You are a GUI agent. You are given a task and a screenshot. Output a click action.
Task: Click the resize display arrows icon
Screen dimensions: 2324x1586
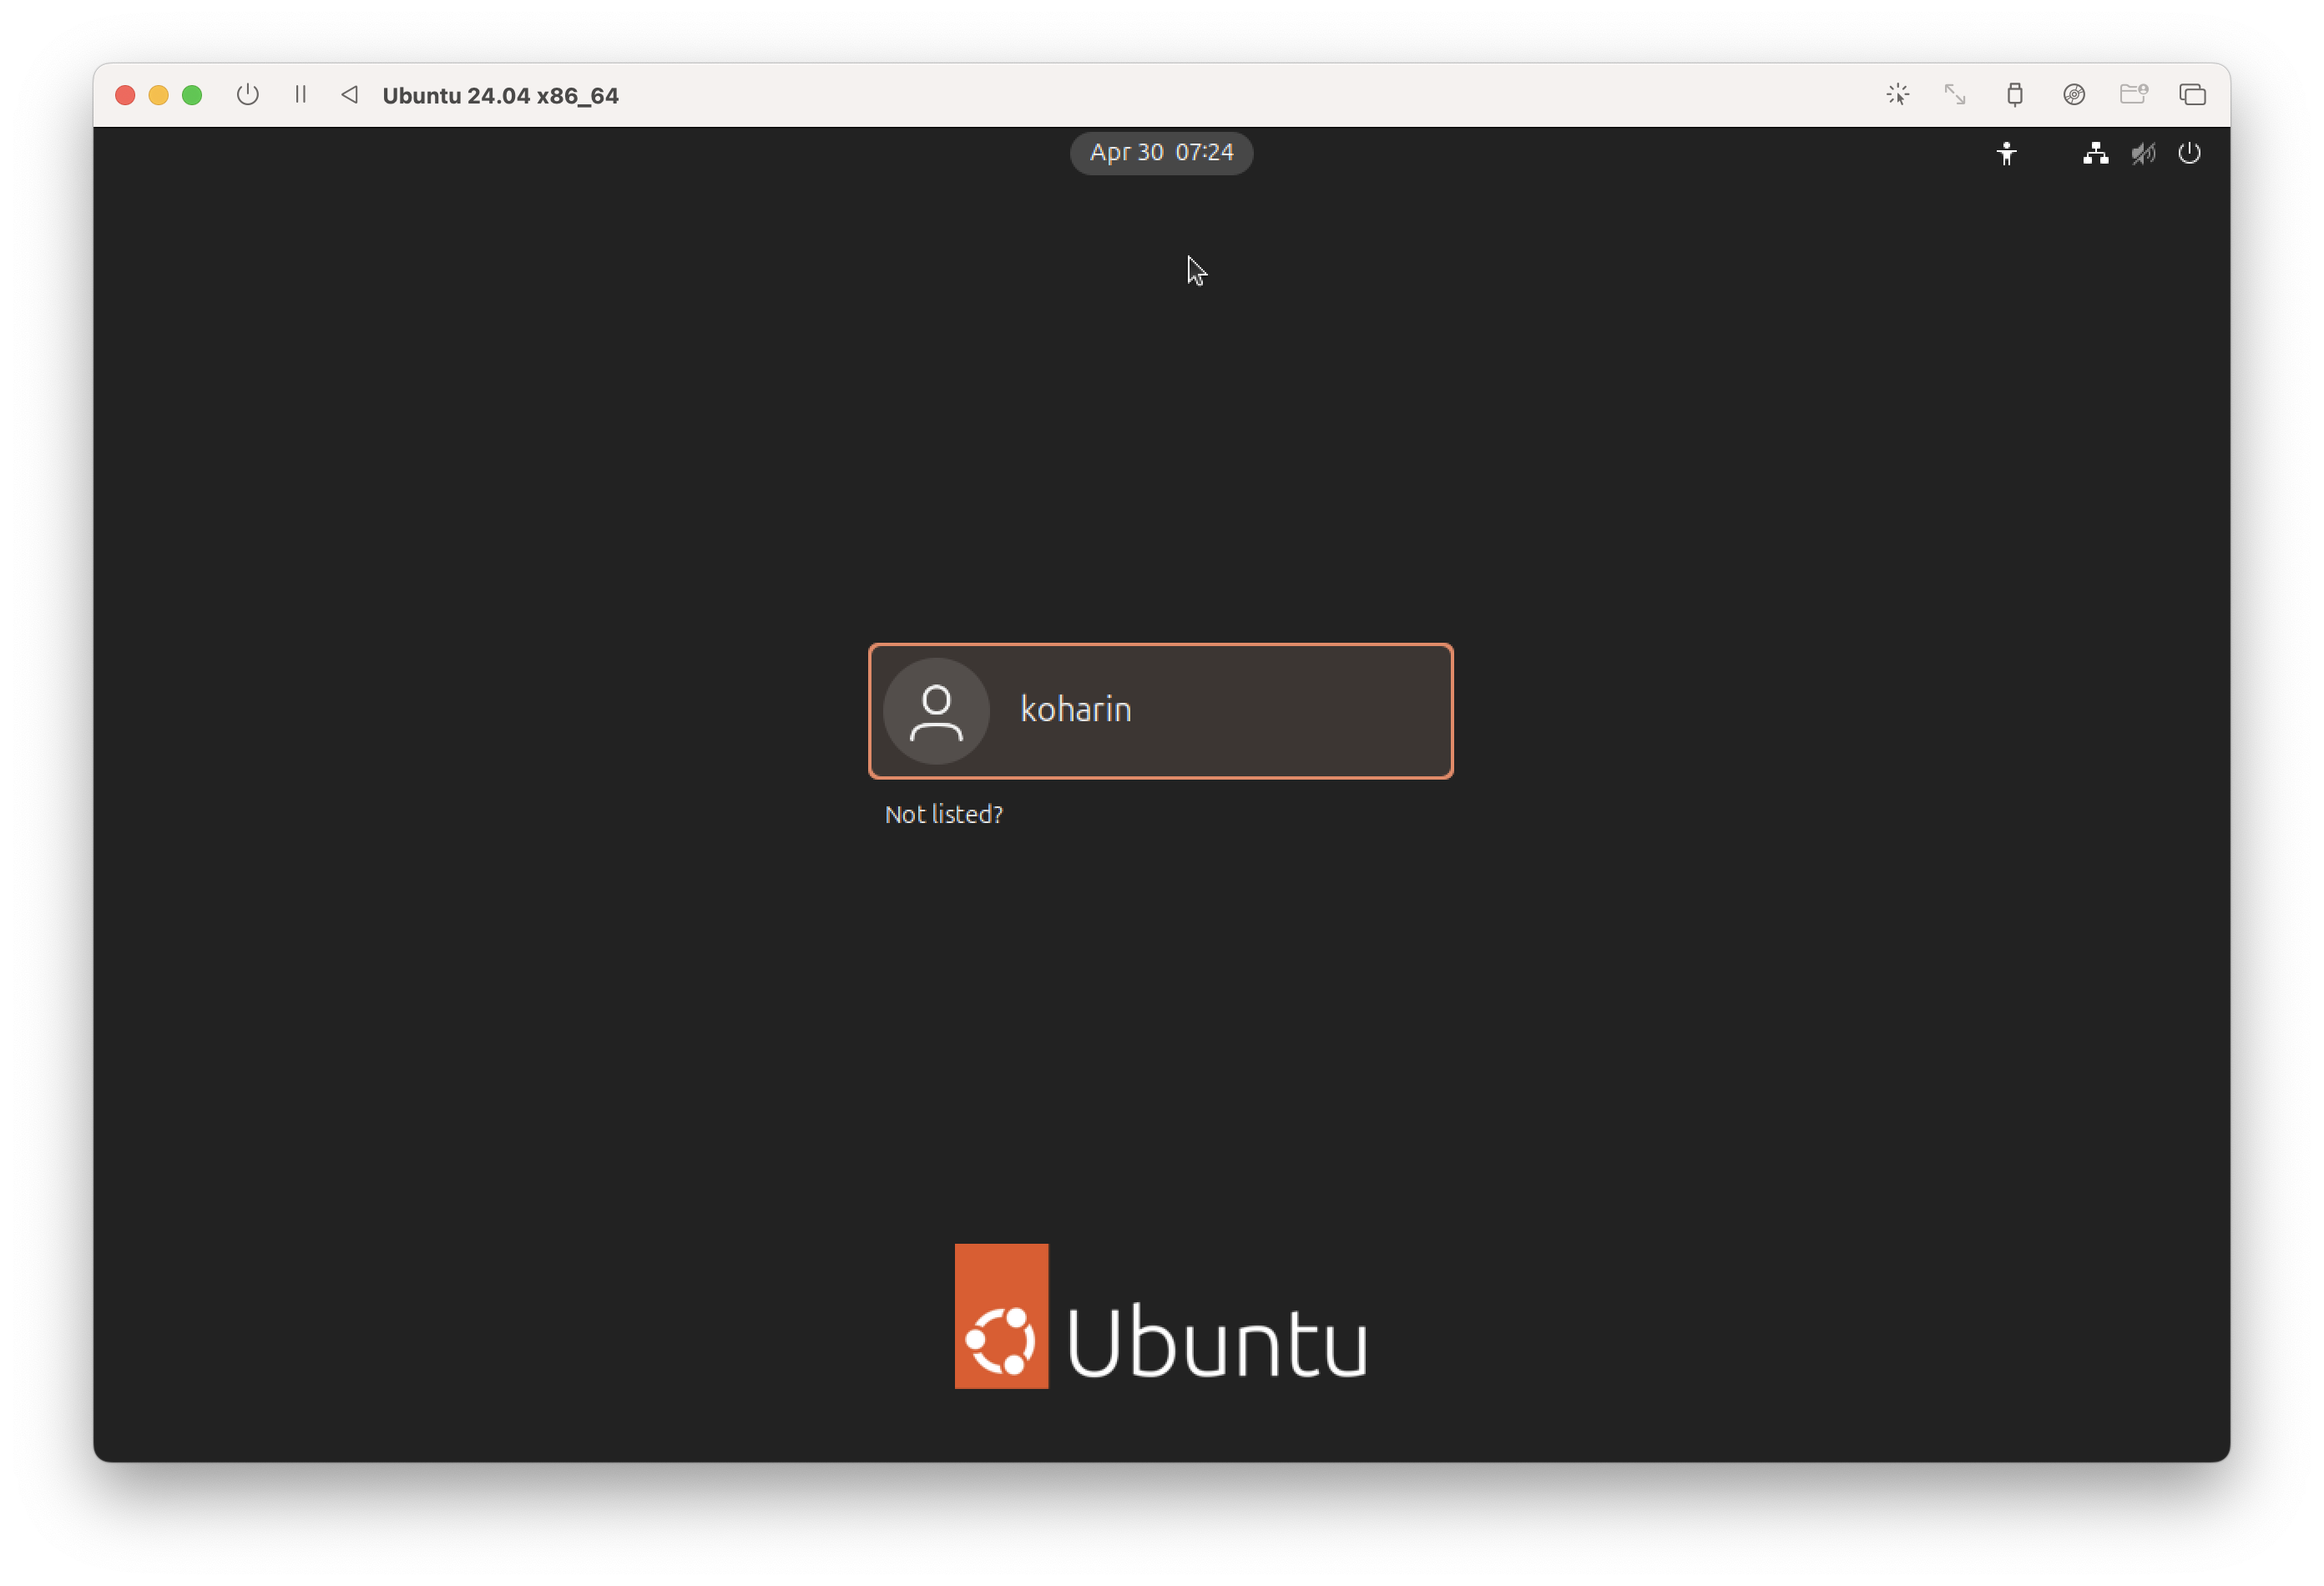(x=1955, y=95)
